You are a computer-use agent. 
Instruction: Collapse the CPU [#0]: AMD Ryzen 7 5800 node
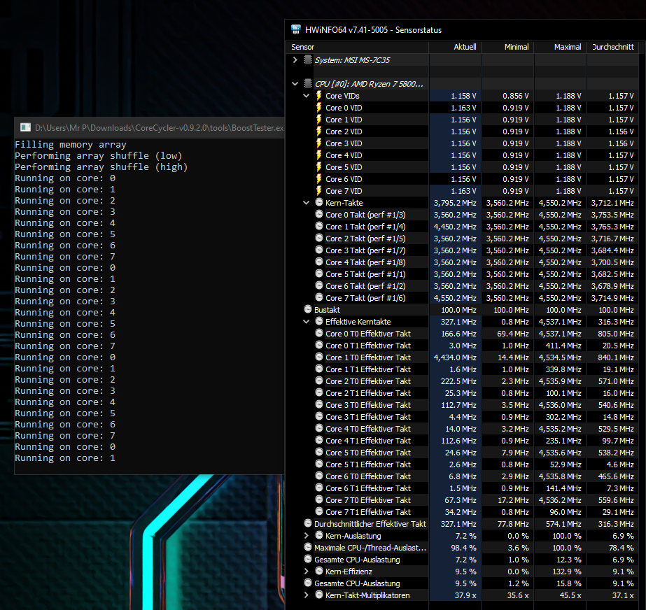295,84
